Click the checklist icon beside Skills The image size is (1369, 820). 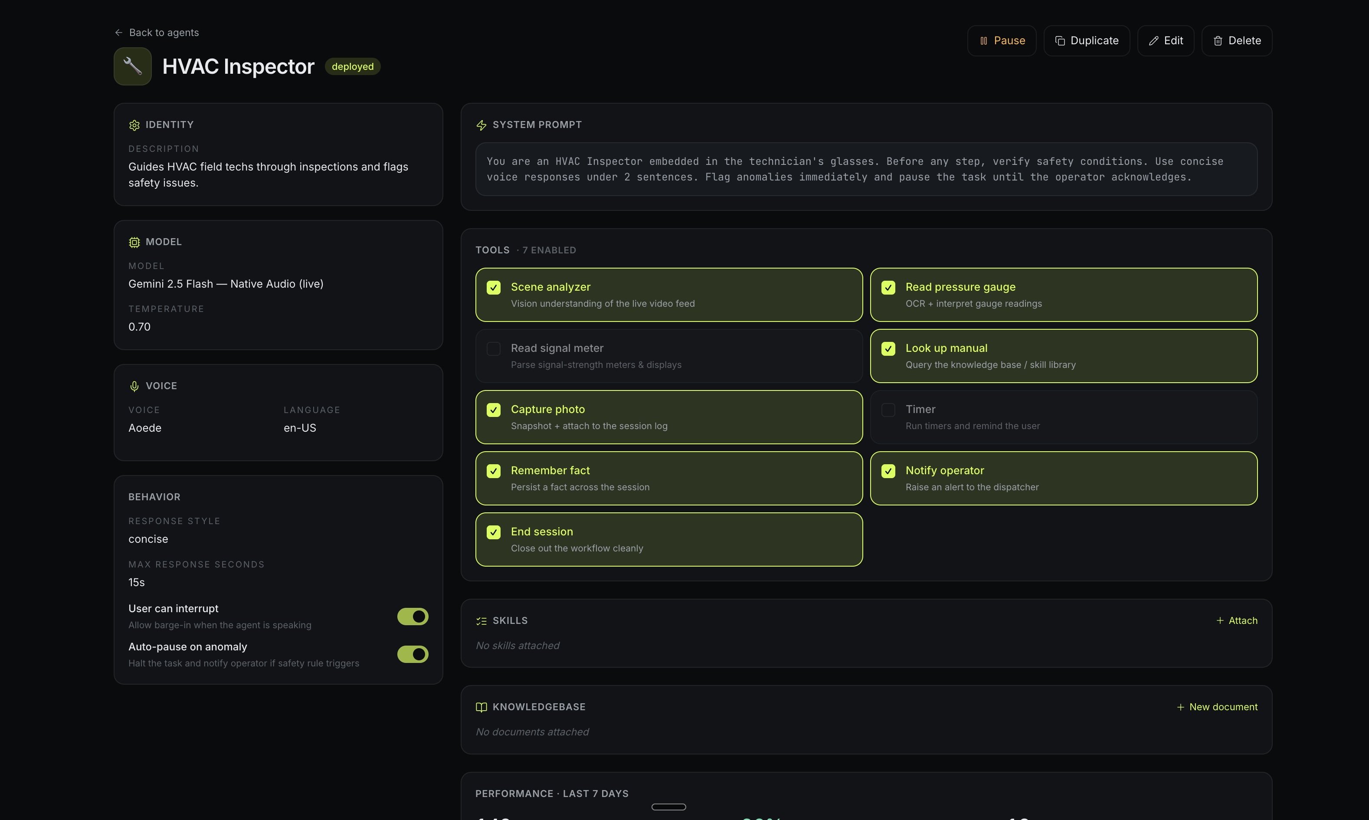pos(481,621)
